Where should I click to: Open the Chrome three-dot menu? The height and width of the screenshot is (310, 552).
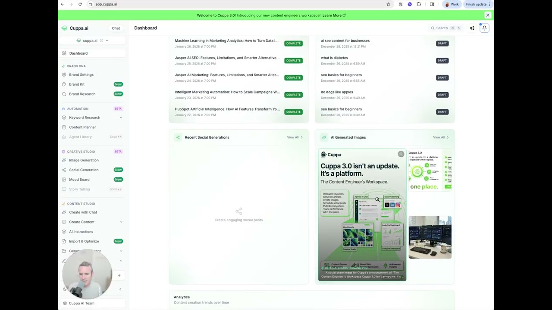[489, 4]
